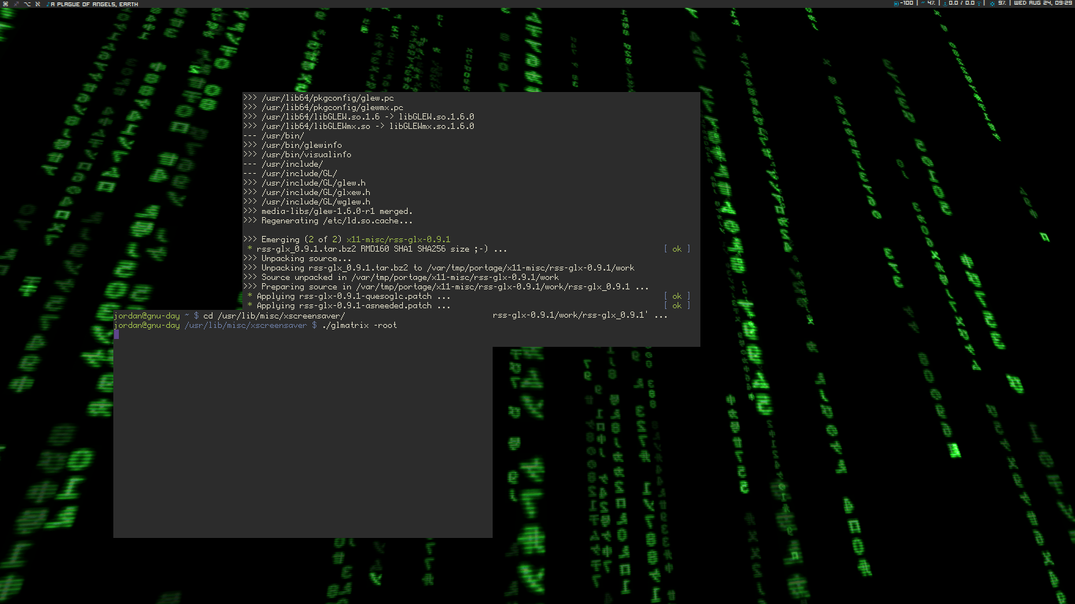Click the battery icon beside -100
1075x604 pixels.
896,4
